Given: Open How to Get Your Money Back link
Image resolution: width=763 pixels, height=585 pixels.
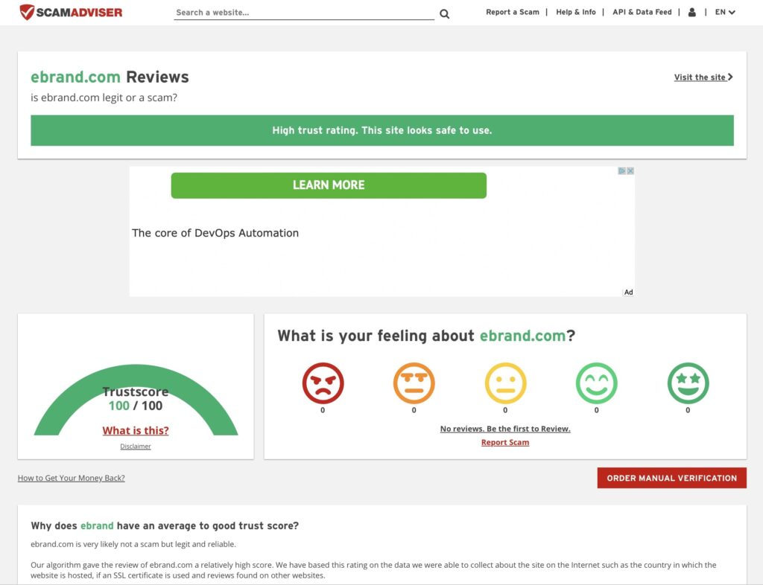Looking at the screenshot, I should tap(72, 478).
